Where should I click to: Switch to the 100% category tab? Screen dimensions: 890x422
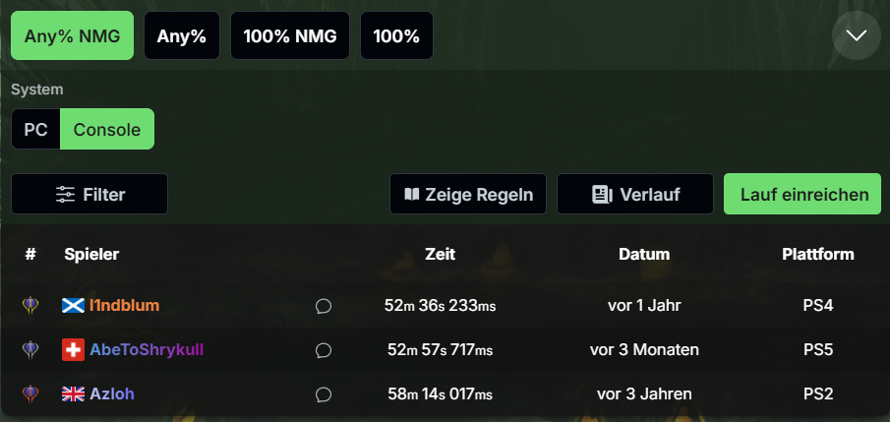pyautogui.click(x=396, y=35)
